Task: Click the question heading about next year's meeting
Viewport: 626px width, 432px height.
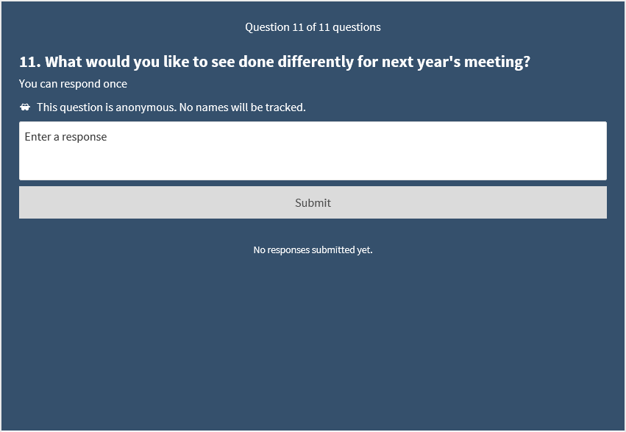Action: click(274, 62)
